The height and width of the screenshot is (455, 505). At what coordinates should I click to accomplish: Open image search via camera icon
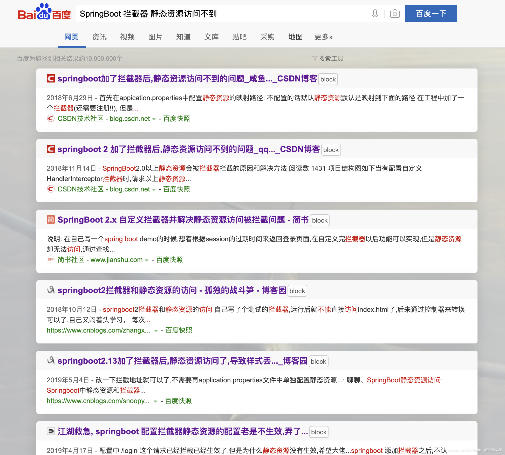394,14
